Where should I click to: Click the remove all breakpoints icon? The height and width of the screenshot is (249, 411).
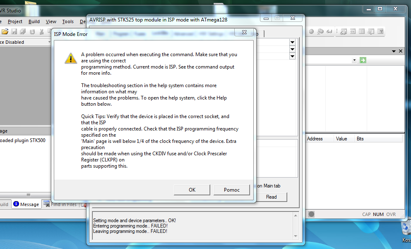(320, 31)
